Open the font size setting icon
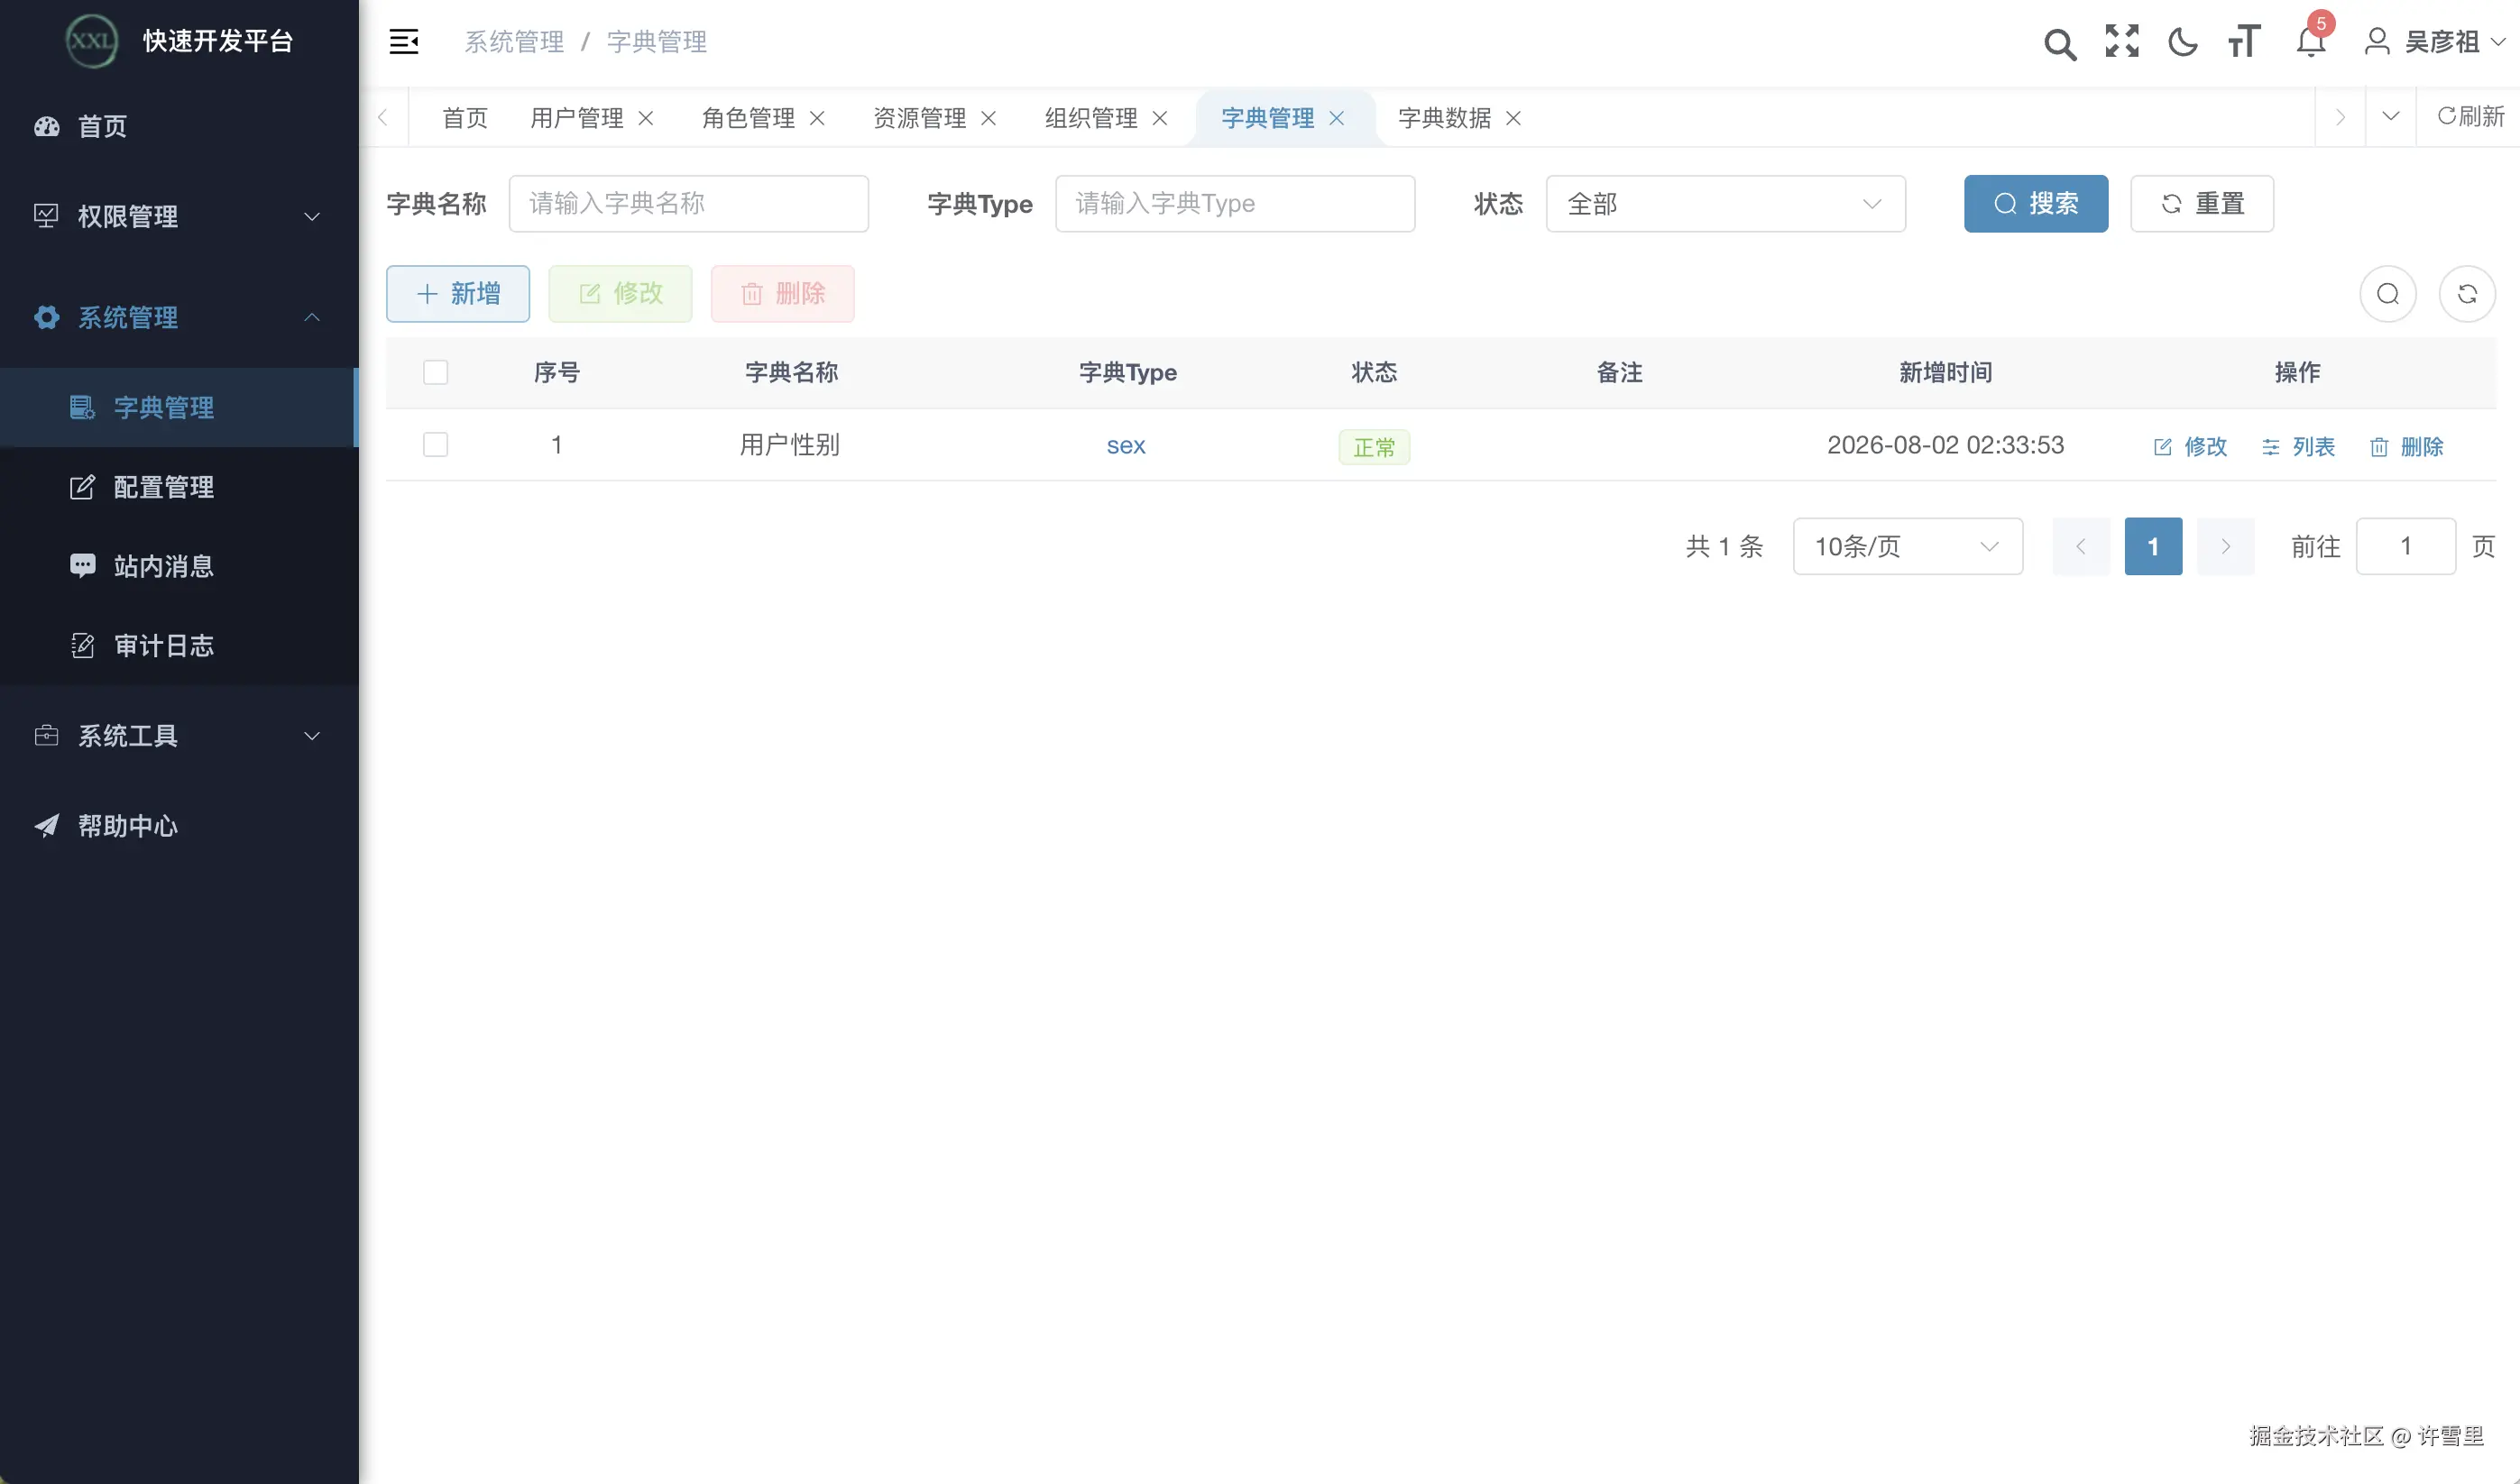 (2244, 41)
